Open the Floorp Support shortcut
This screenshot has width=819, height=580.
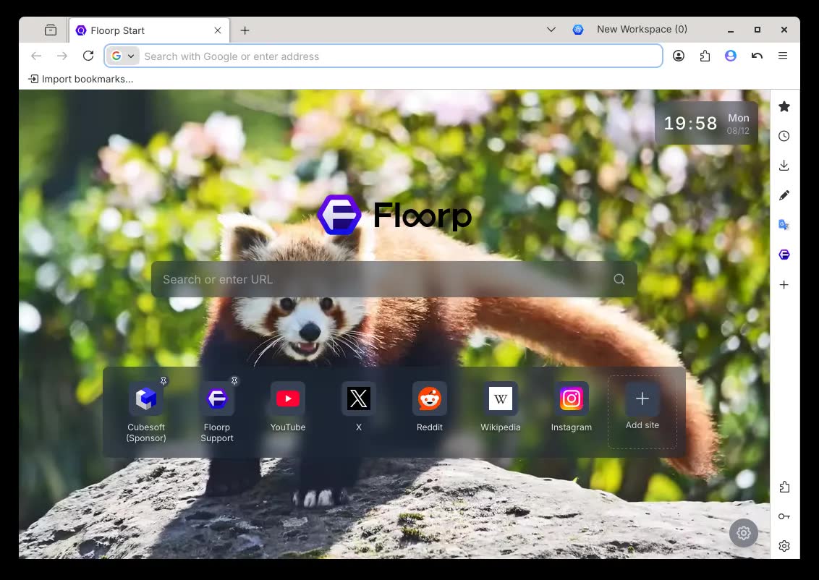[x=217, y=412]
